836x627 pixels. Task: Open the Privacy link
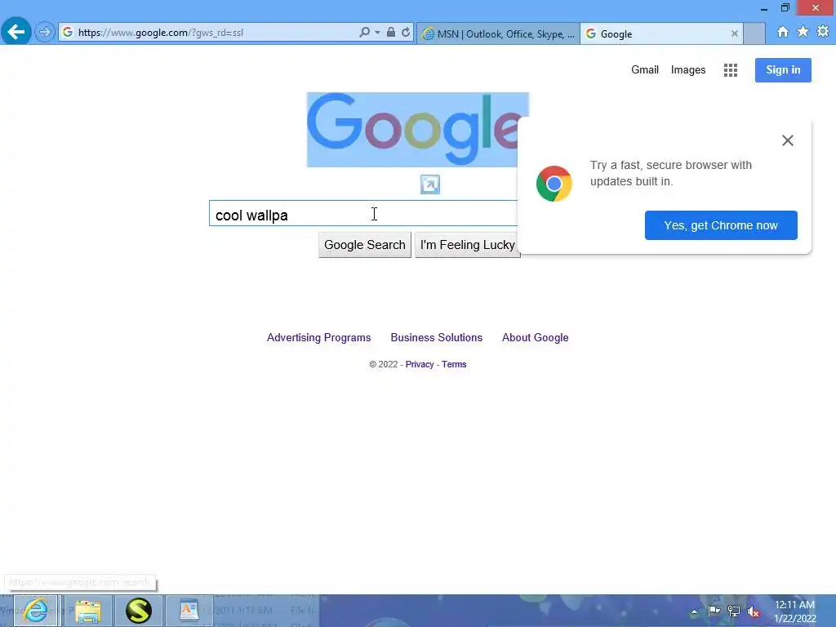coord(420,364)
